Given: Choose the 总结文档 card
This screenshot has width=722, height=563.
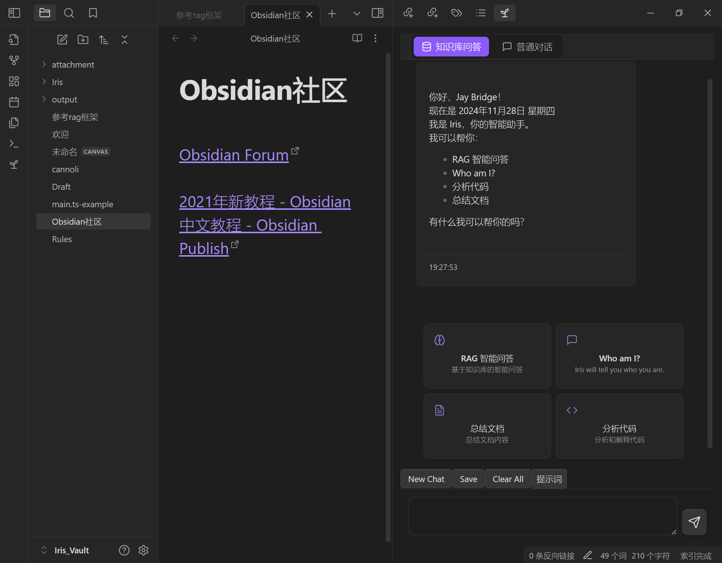Looking at the screenshot, I should (x=487, y=426).
